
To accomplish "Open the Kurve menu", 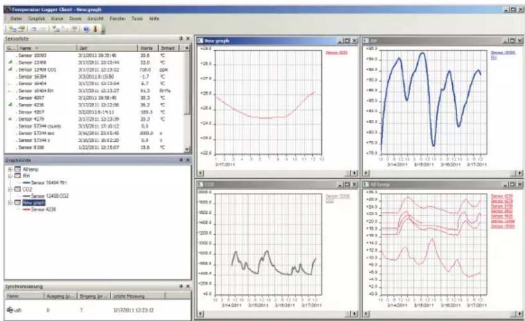I will tap(57, 19).
